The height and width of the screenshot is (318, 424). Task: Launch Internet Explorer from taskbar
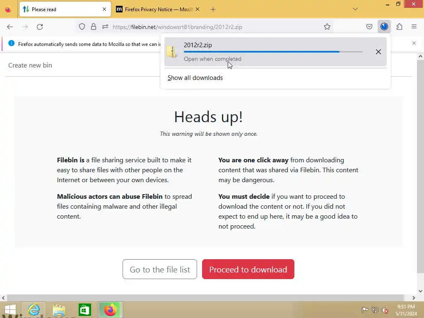click(34, 310)
